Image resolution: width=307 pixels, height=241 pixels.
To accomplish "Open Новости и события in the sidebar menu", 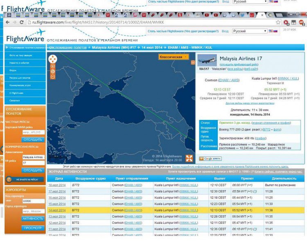I will pyautogui.click(x=20, y=63).
